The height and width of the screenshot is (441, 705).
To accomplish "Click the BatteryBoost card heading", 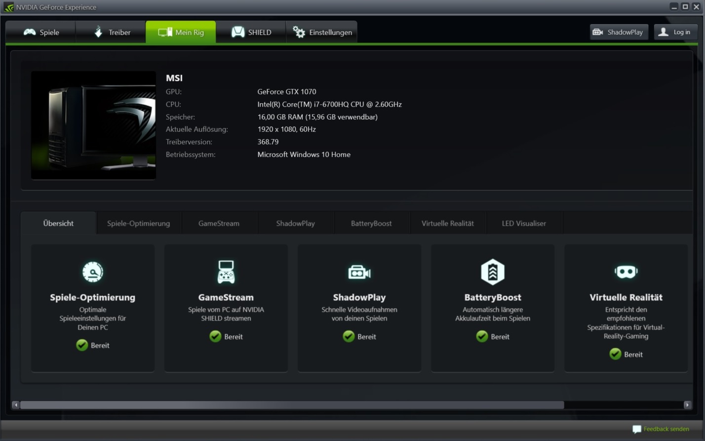I will (x=493, y=297).
